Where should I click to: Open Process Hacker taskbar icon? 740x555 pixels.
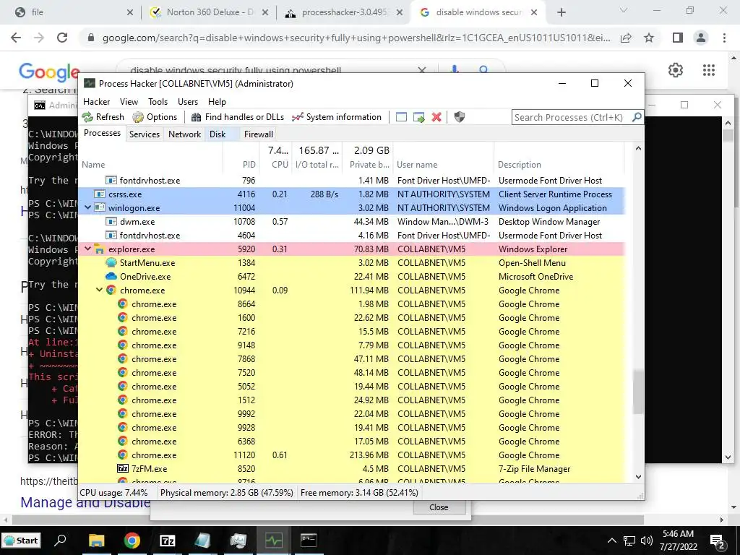click(x=274, y=541)
